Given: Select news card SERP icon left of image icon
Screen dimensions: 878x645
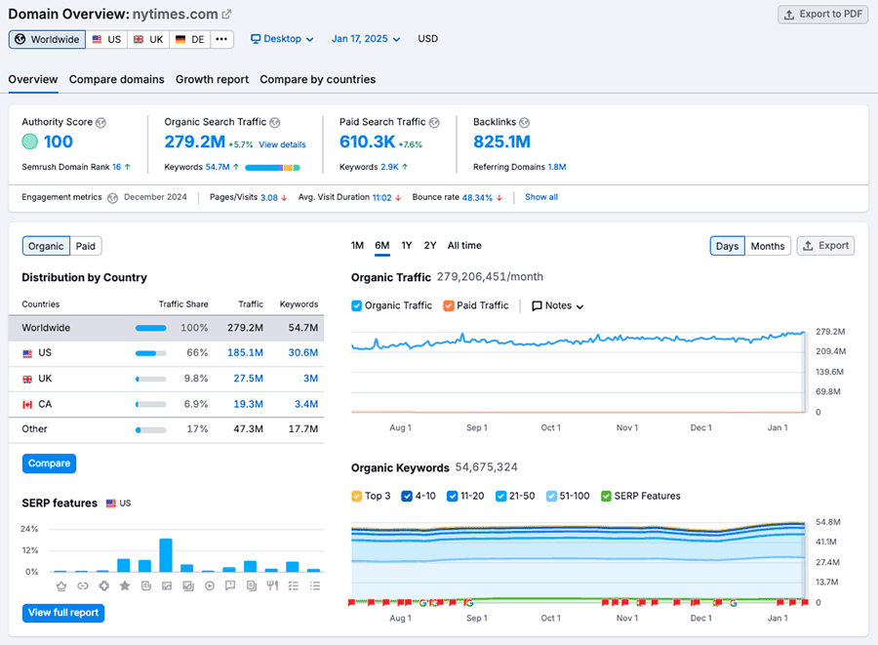Looking at the screenshot, I should point(146,585).
